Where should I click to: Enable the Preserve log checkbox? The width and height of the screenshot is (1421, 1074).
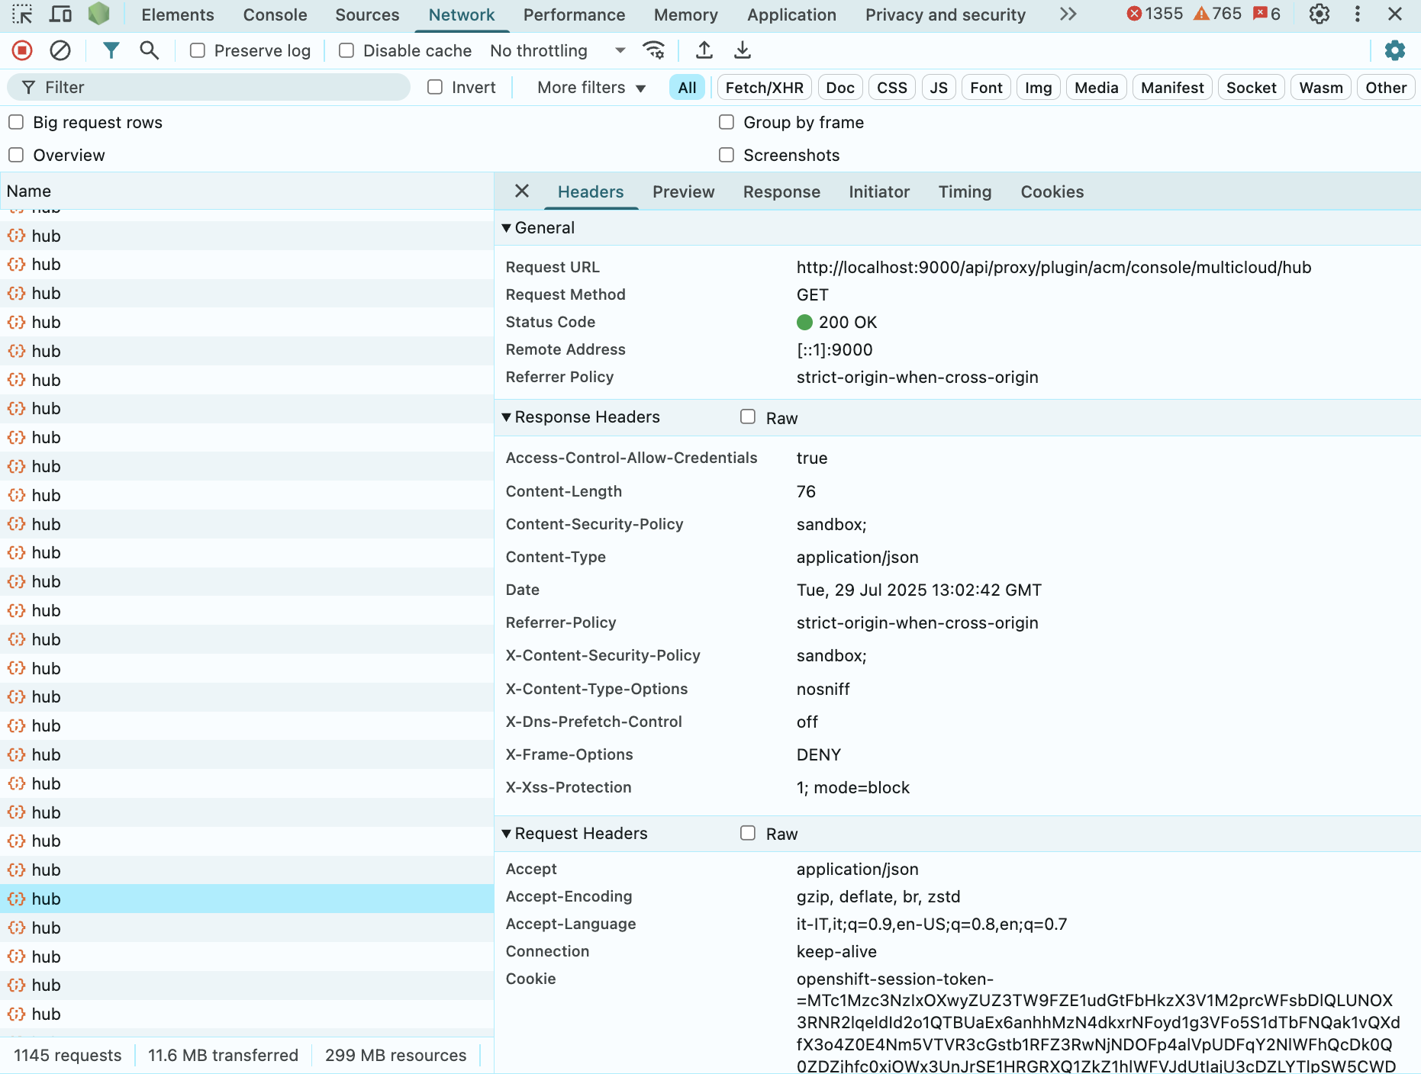pos(198,50)
